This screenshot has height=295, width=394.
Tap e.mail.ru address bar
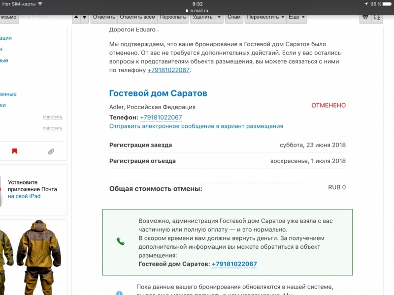tap(197, 10)
